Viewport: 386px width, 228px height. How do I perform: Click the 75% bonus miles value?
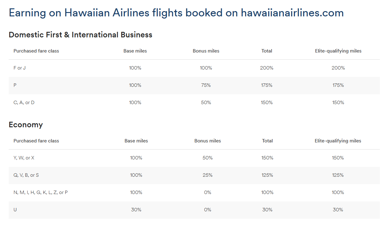click(206, 85)
